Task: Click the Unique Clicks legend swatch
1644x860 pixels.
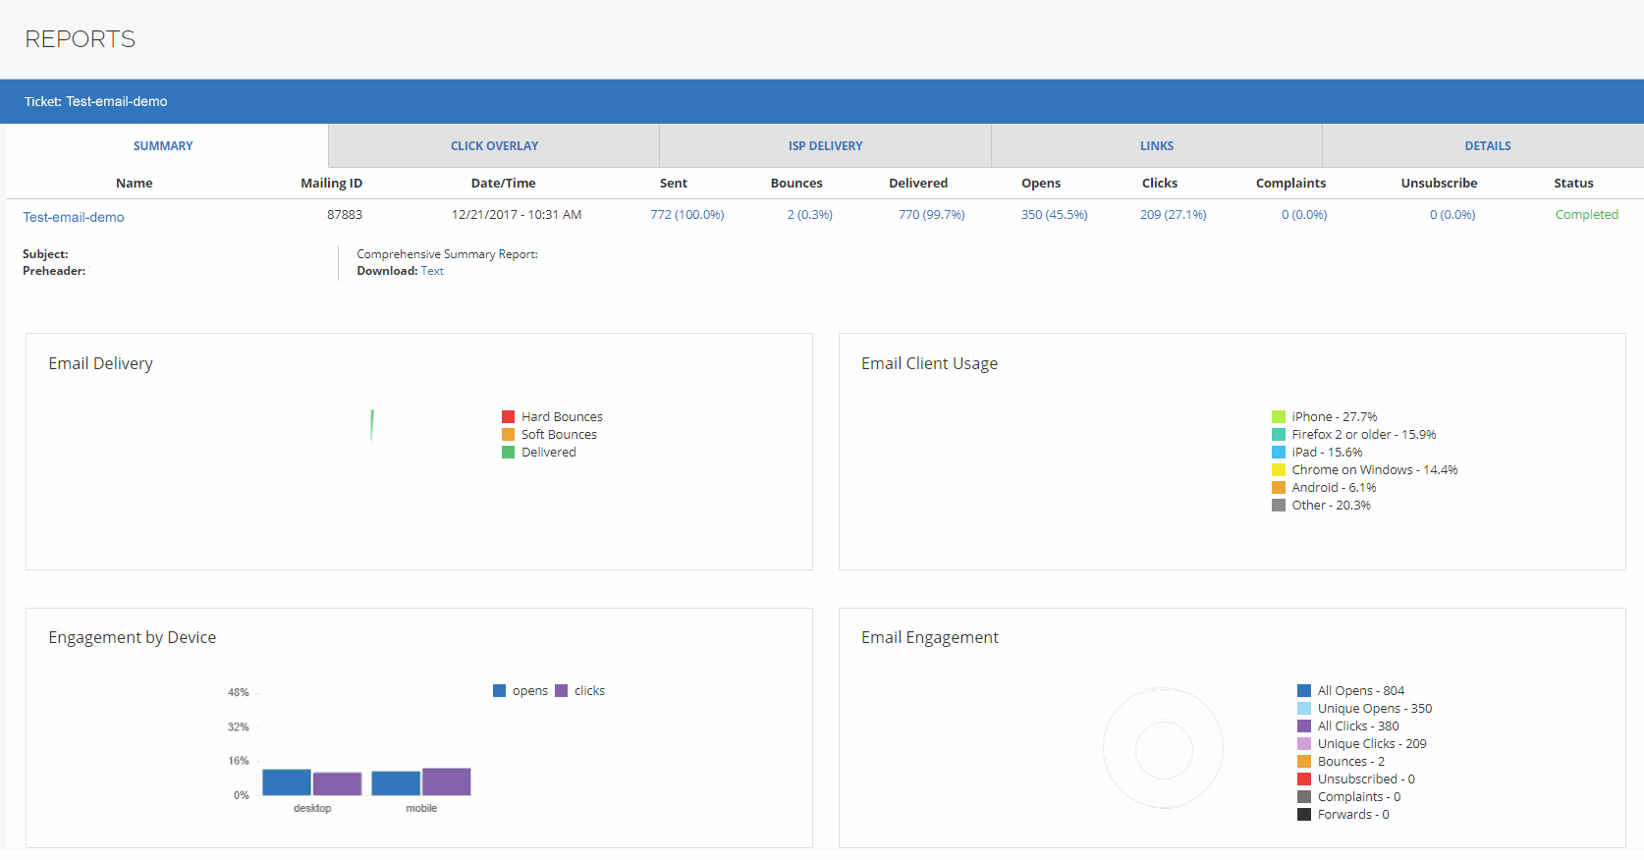Action: click(1304, 744)
